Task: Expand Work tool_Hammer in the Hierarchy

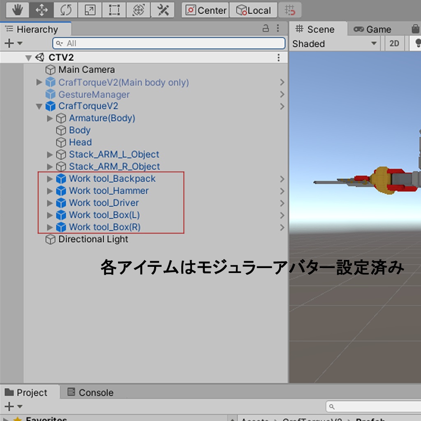Action: tap(50, 191)
